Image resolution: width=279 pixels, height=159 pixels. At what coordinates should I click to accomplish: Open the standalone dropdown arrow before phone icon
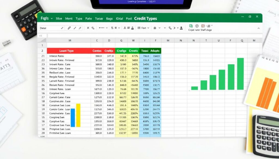[165, 28]
